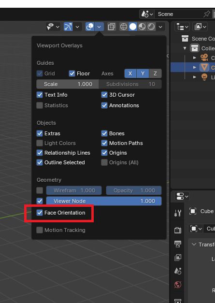Screen dimensions: 215x303
Task: Uncheck the Extras checkbox
Action: pyautogui.click(x=40, y=133)
